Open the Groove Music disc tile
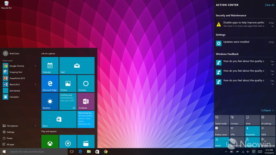The width and height of the screenshot is (276, 155). coord(68,142)
